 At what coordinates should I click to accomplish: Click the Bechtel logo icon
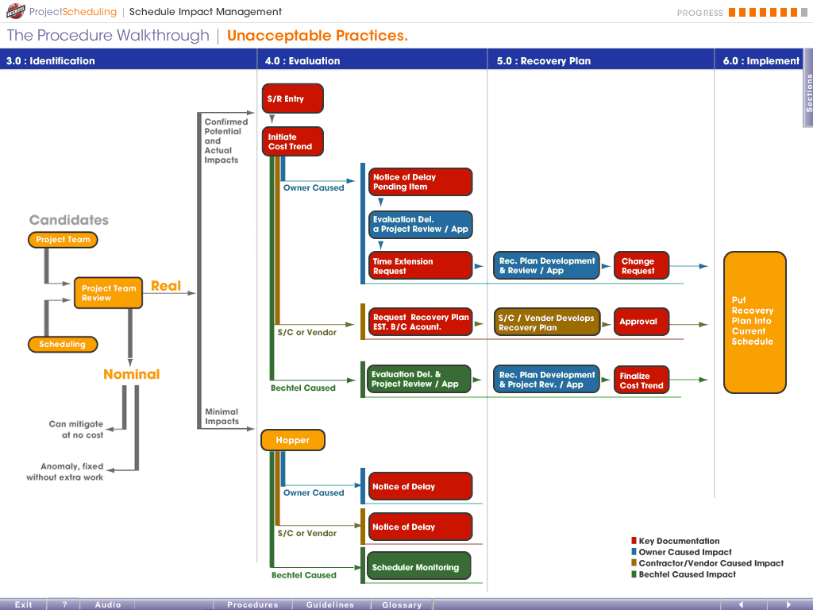pyautogui.click(x=15, y=12)
